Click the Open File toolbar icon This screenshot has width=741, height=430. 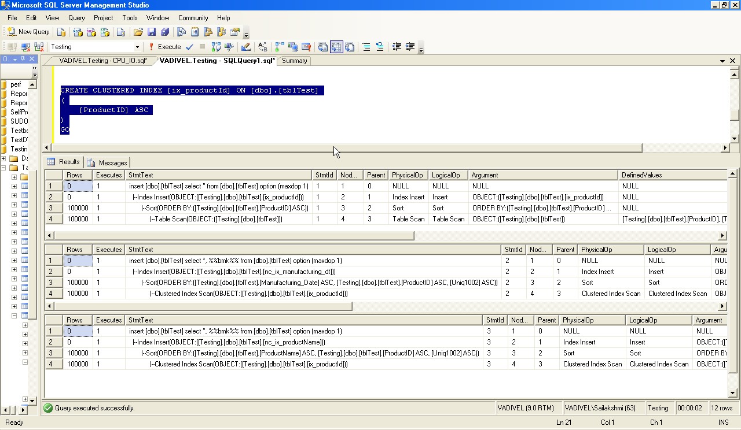(139, 32)
